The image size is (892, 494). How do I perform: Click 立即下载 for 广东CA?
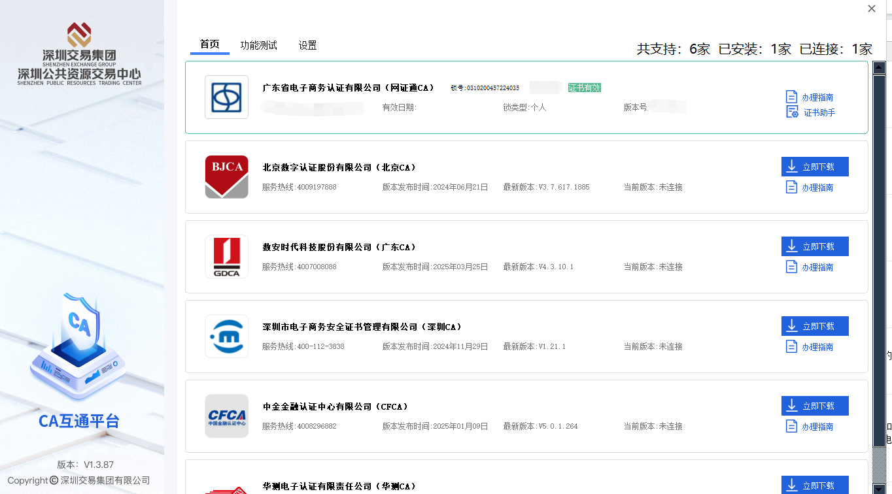(x=815, y=246)
